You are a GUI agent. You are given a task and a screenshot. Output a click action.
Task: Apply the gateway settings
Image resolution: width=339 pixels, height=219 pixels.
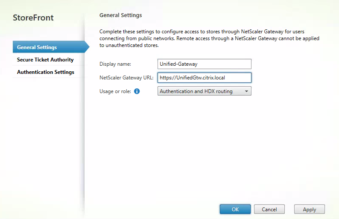pos(309,209)
